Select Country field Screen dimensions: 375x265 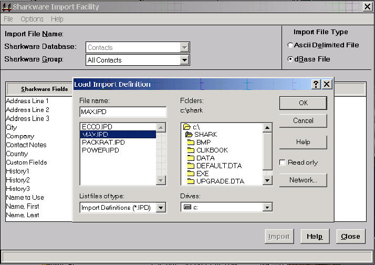pyautogui.click(x=17, y=154)
